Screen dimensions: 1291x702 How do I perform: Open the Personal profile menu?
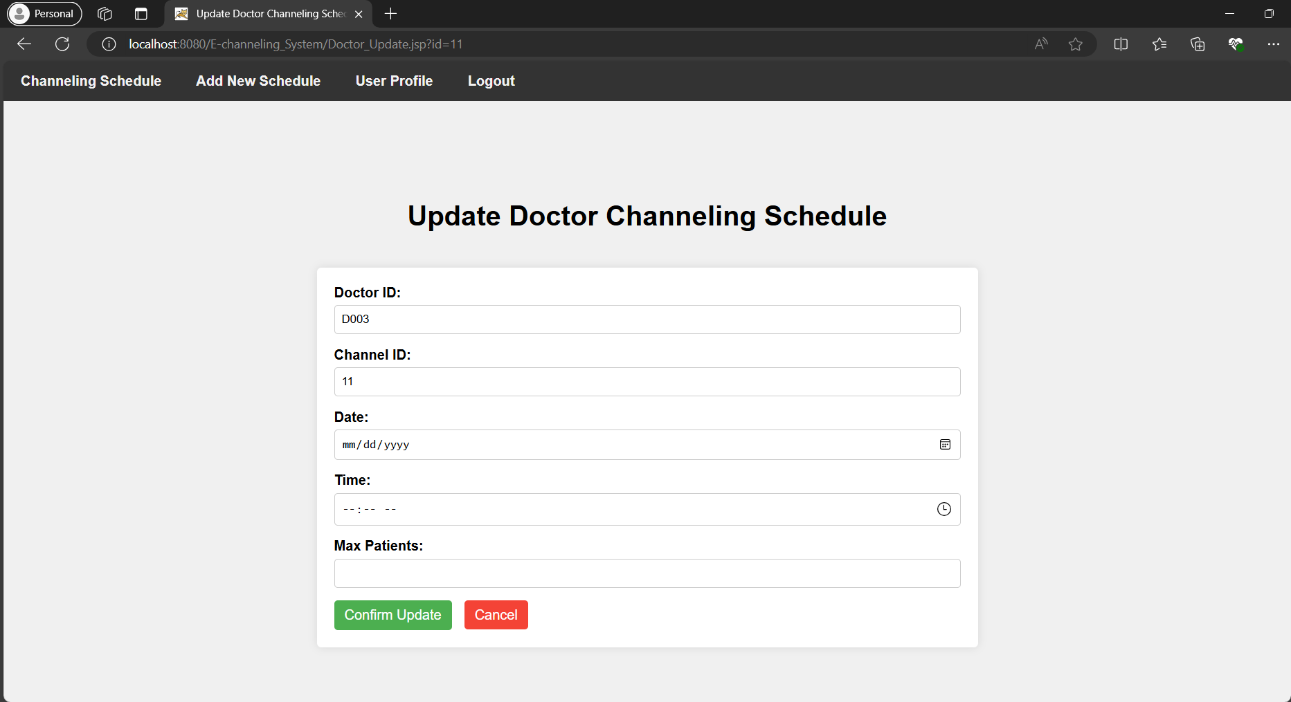point(44,14)
